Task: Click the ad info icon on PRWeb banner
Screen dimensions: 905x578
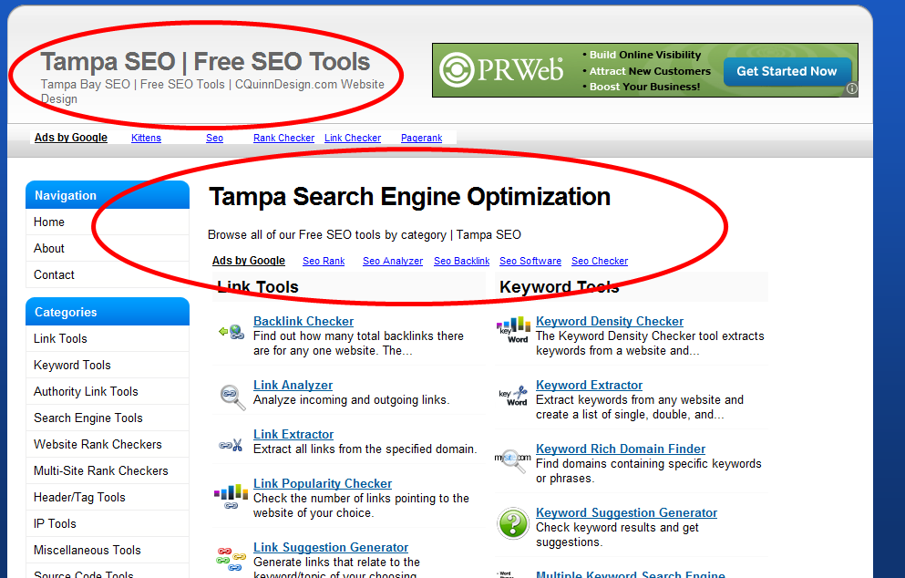Action: tap(851, 89)
